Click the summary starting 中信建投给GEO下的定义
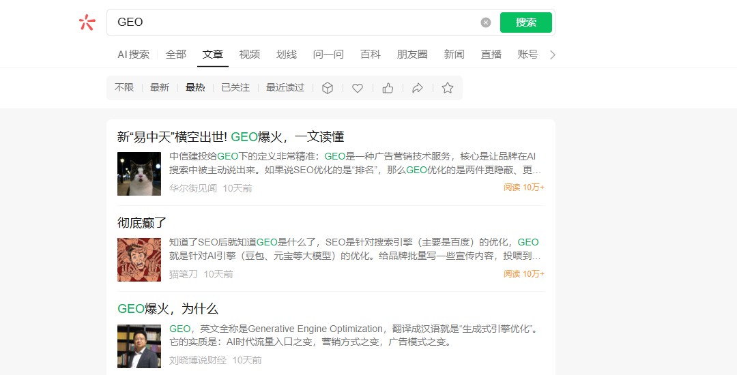 click(x=356, y=164)
